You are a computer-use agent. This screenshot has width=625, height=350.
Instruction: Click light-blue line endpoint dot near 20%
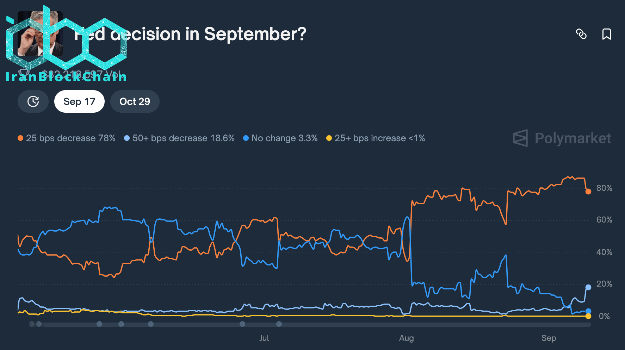tap(588, 287)
